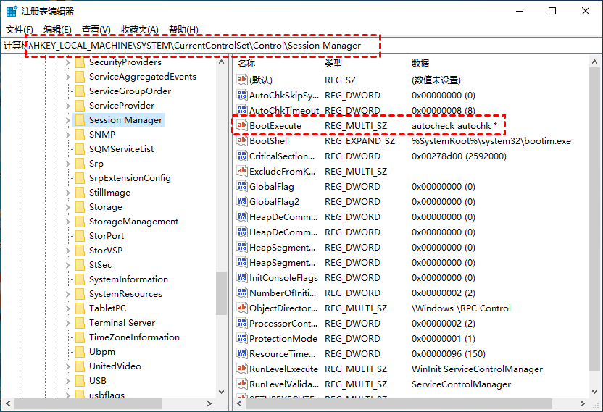The width and height of the screenshot is (603, 412).
Task: Select the Ubpm tree key
Action: (102, 352)
